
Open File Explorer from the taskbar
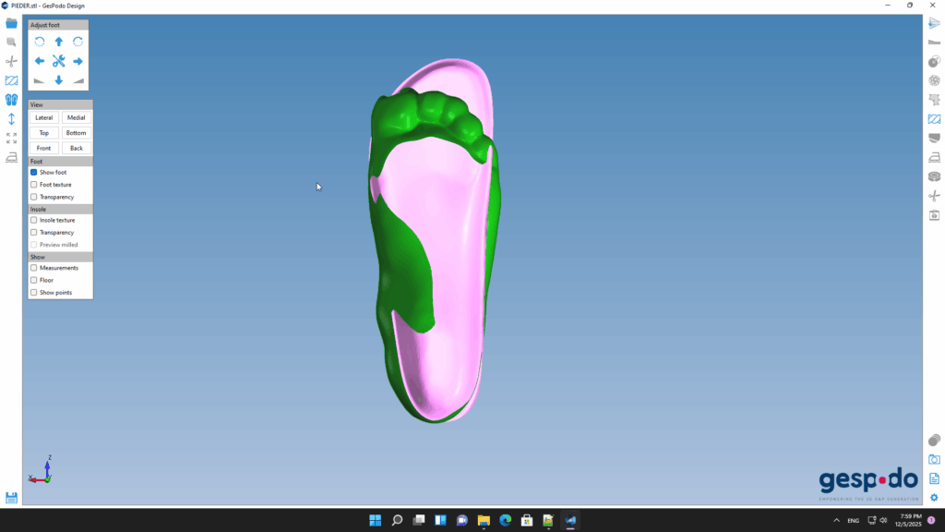coord(484,520)
